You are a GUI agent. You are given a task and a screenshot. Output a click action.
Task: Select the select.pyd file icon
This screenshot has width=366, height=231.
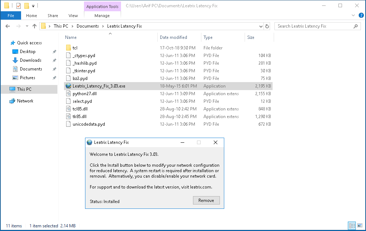pyautogui.click(x=68, y=101)
